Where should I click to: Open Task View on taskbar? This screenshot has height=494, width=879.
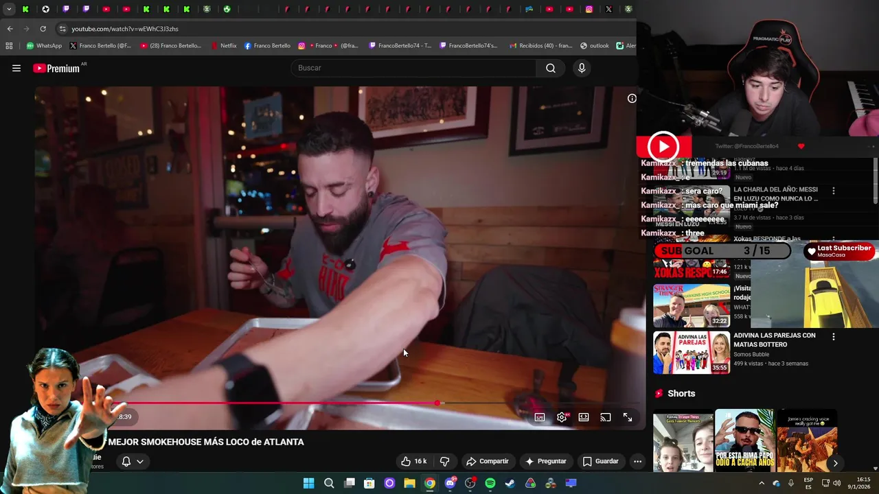349,483
